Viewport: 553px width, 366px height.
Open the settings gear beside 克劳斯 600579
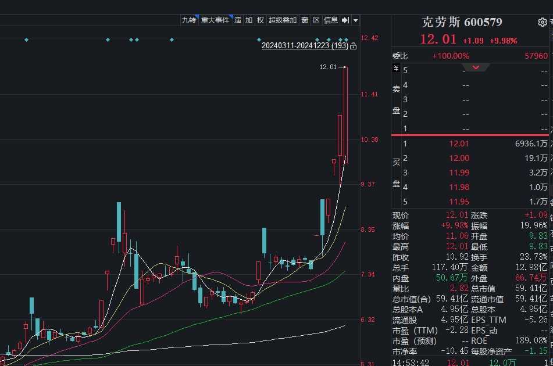(x=542, y=22)
